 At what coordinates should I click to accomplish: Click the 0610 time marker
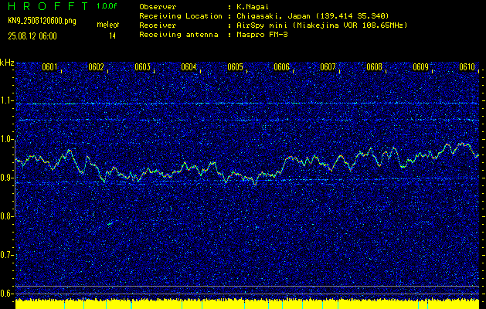click(467, 67)
